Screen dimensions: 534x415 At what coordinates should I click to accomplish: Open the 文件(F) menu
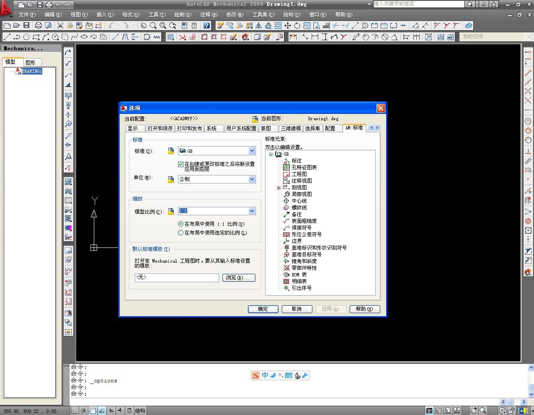(27, 14)
